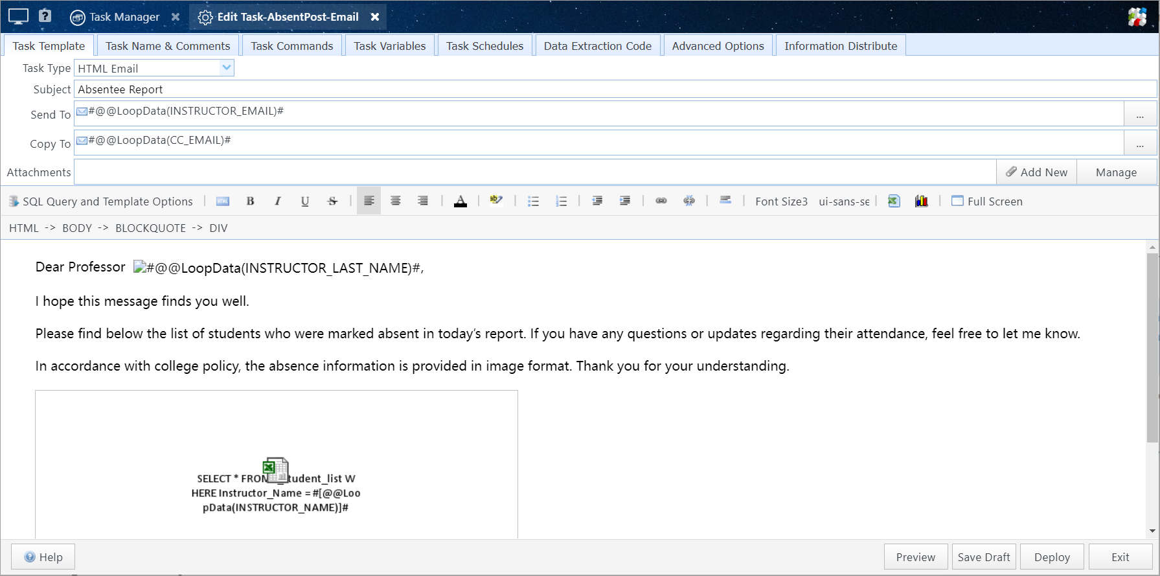Screen dimensions: 1160x576
Task: Open the Task Commands tab
Action: click(x=292, y=46)
